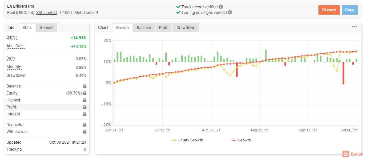
Task: Switch to the General tab
Action: pyautogui.click(x=47, y=28)
